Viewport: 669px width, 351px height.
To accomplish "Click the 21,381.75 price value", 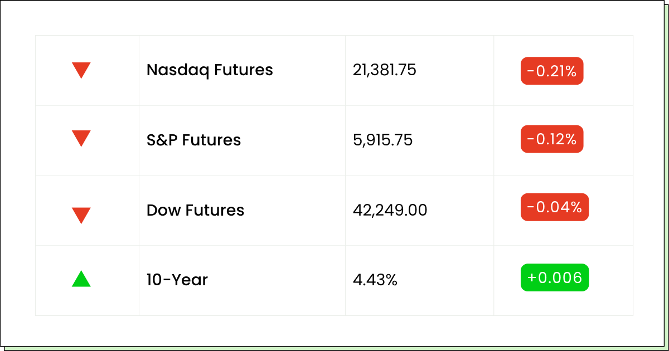I will pyautogui.click(x=385, y=70).
